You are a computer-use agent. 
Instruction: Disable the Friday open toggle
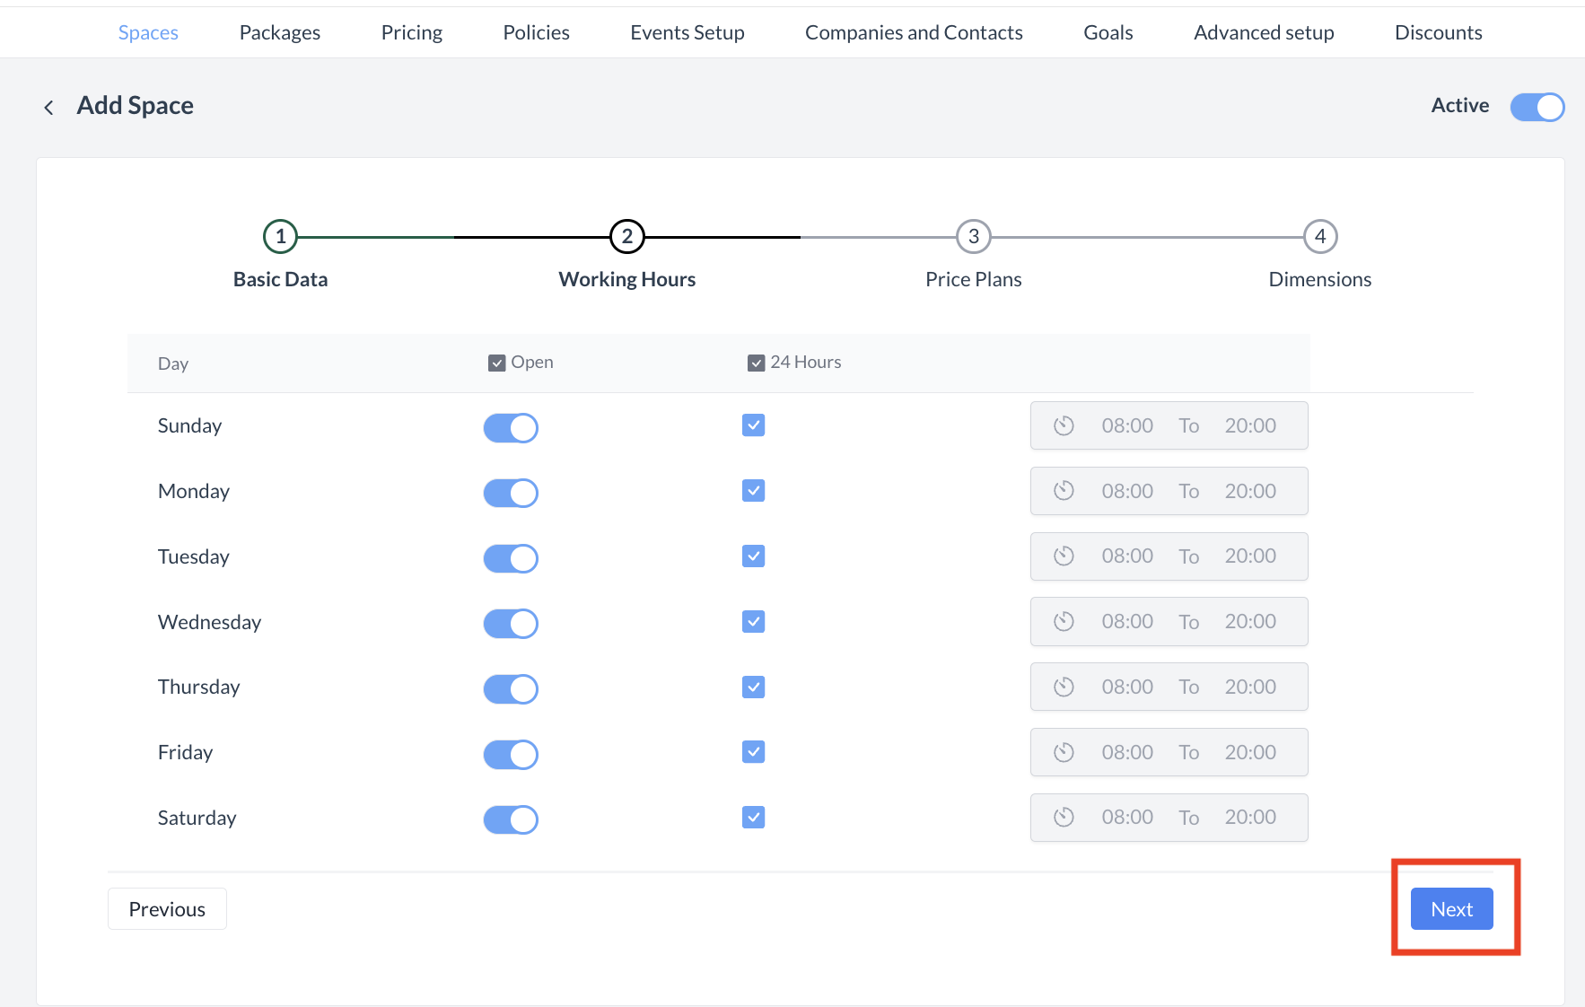(x=511, y=754)
